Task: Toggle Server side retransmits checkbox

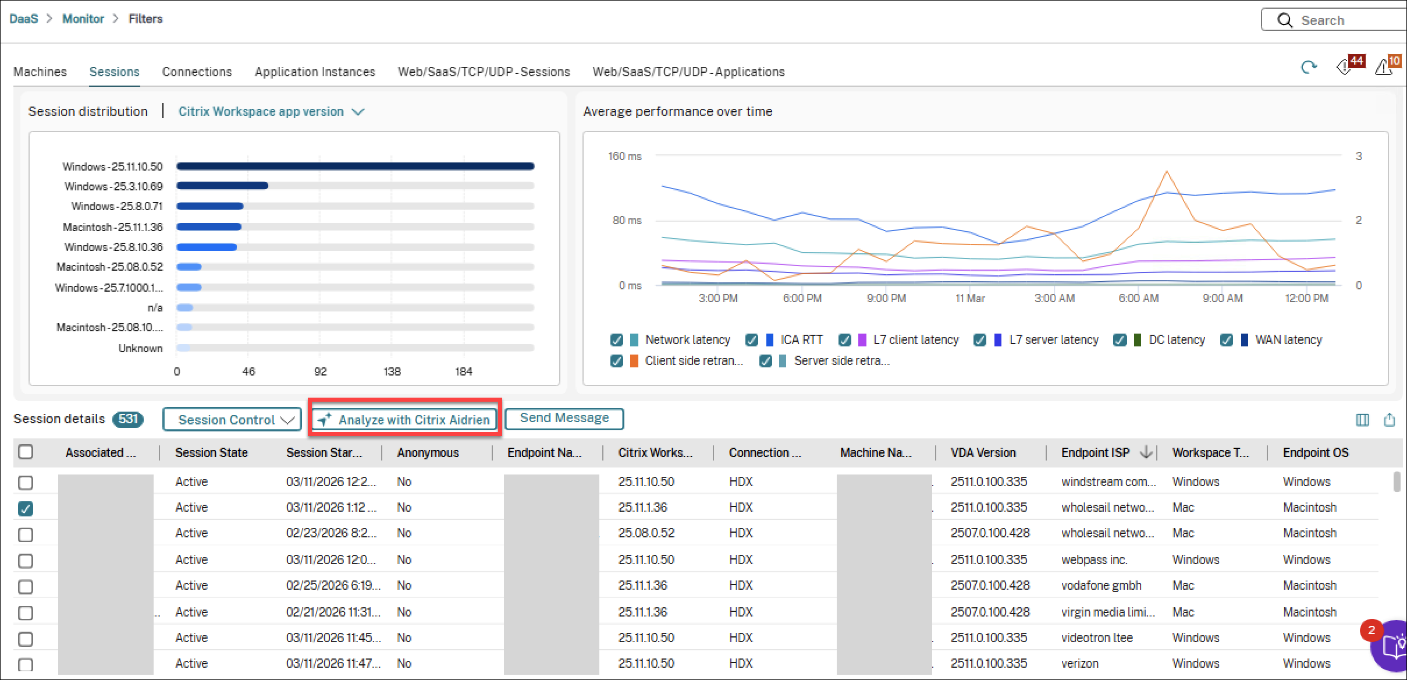Action: pyautogui.click(x=766, y=361)
